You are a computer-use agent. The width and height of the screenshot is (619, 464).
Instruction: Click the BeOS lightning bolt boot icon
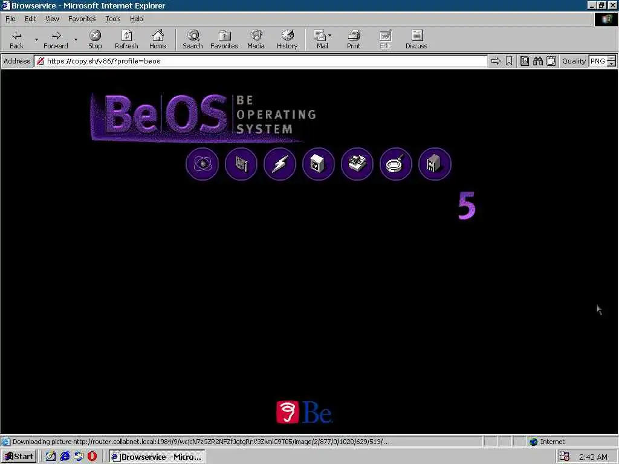[279, 164]
